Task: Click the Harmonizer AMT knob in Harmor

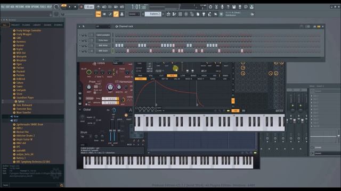Action: [x=110, y=87]
